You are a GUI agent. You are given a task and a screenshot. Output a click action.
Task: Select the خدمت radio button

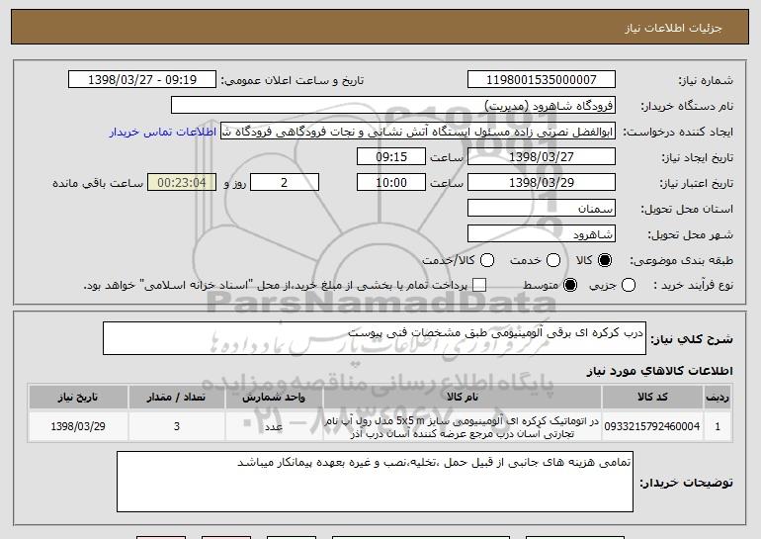coord(553,261)
